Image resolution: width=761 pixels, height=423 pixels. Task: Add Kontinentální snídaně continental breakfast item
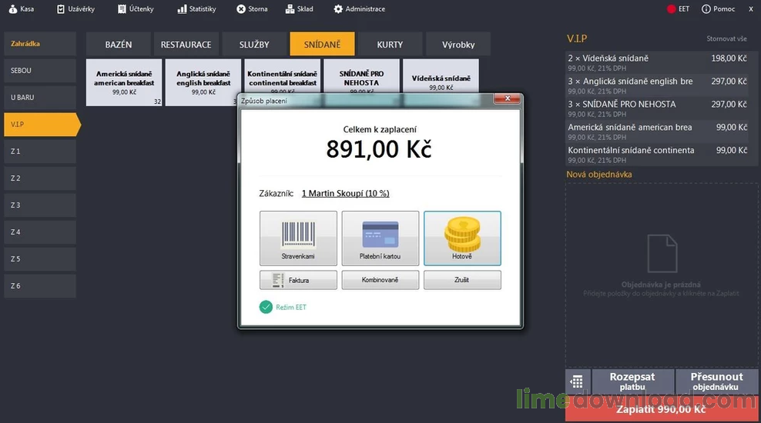282,76
